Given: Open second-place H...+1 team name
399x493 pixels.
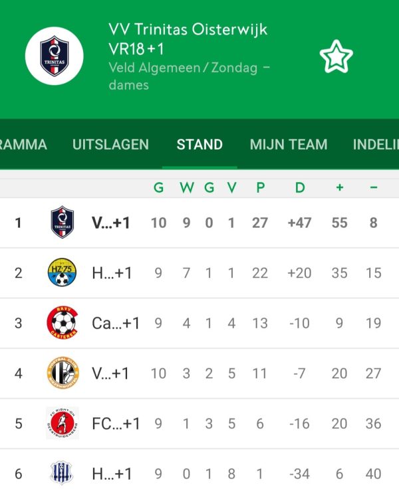Looking at the screenshot, I should pos(112,273).
